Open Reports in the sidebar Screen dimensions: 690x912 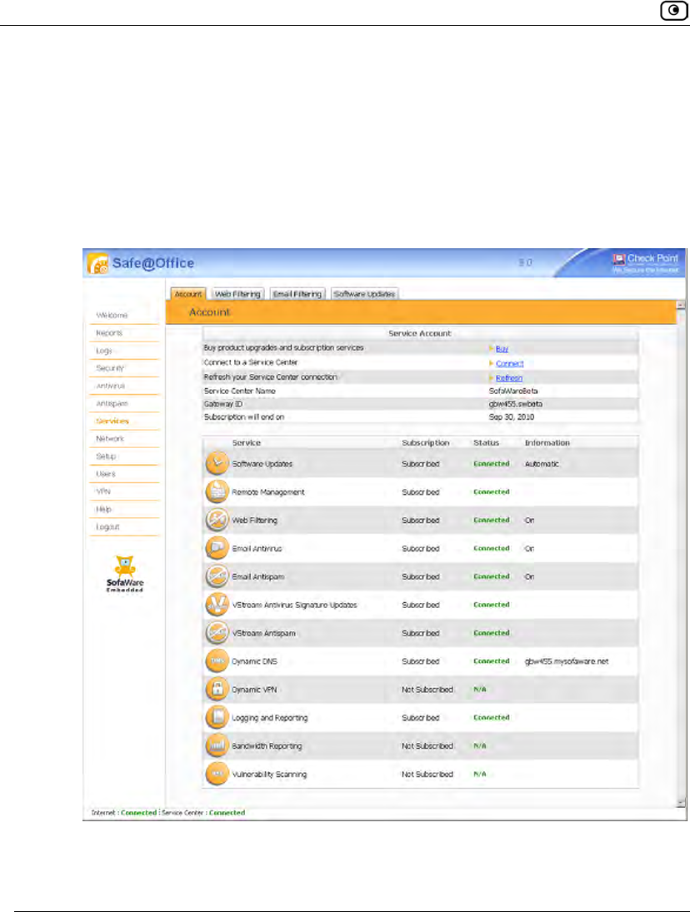pos(109,332)
